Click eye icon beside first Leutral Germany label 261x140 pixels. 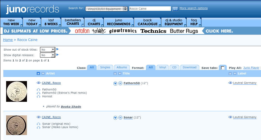click(x=230, y=83)
